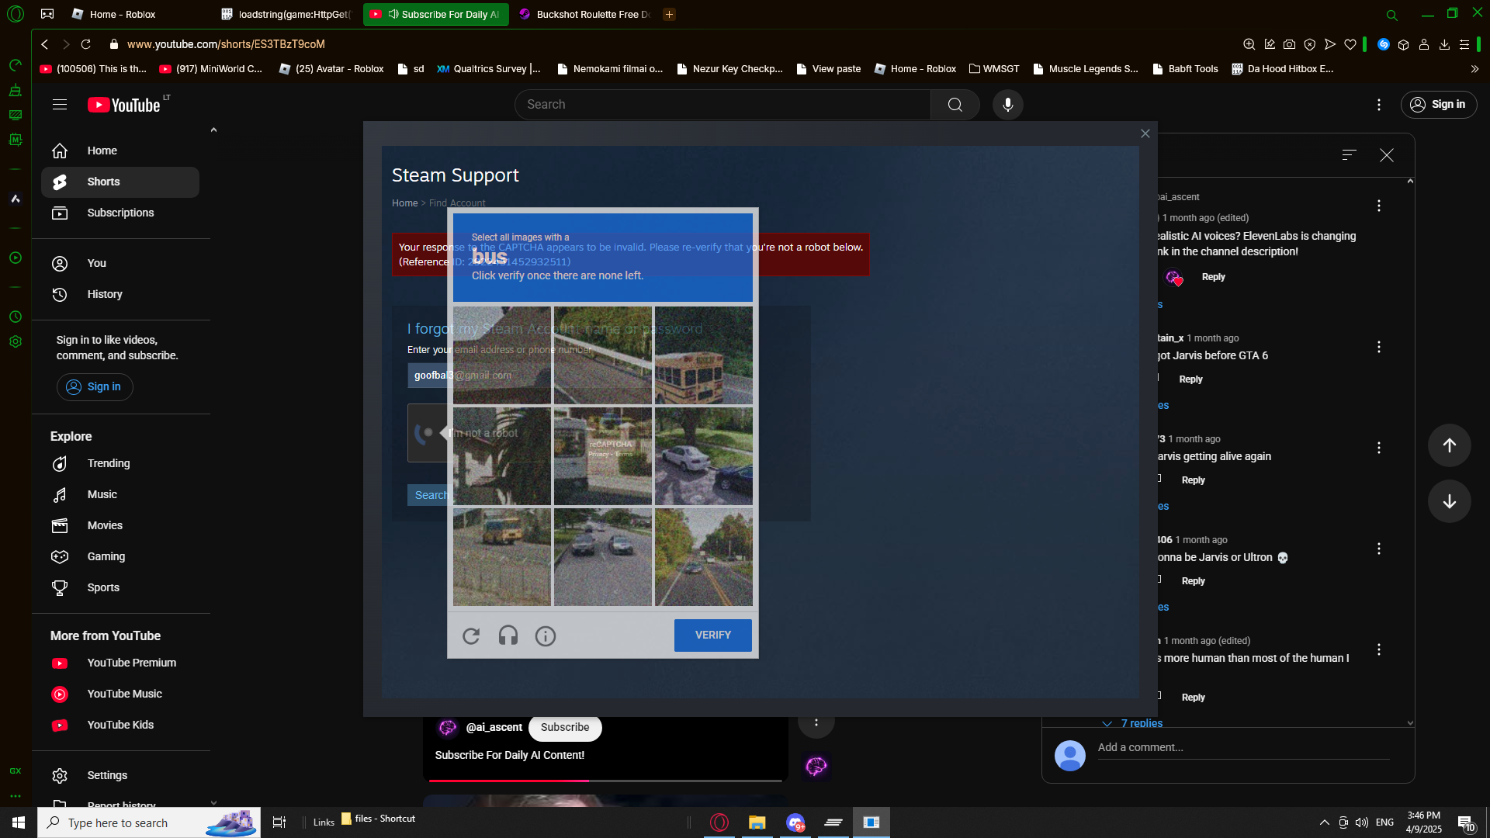
Task: Open the 'Da Hood Hitbox E...' bookmark
Action: click(x=1283, y=69)
